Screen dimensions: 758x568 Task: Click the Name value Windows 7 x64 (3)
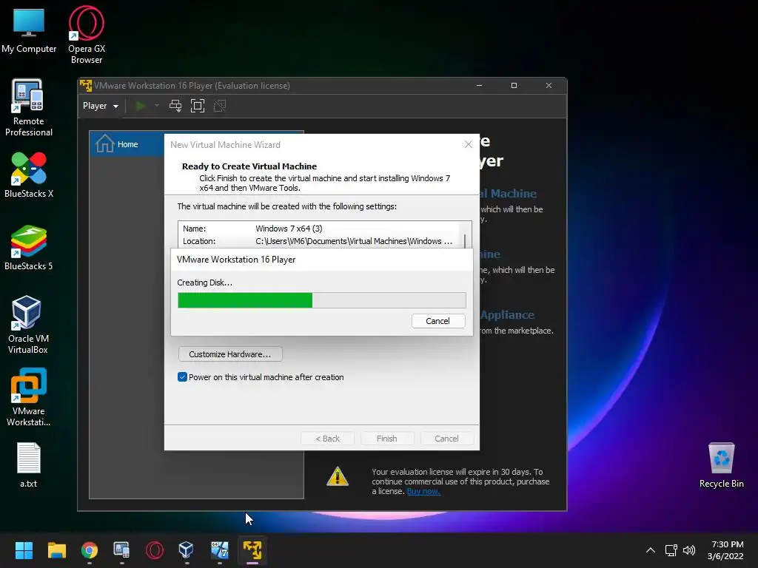pyautogui.click(x=289, y=229)
